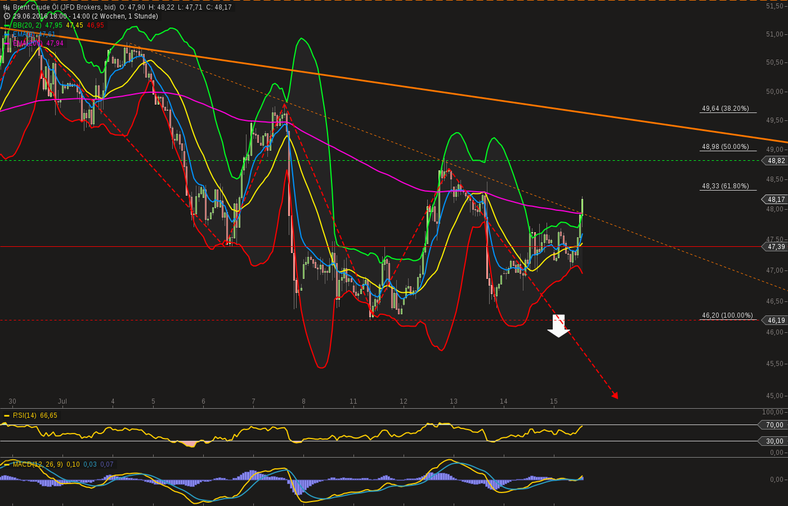Click the clock icon beside the date range
This screenshot has height=506, width=788.
point(7,16)
